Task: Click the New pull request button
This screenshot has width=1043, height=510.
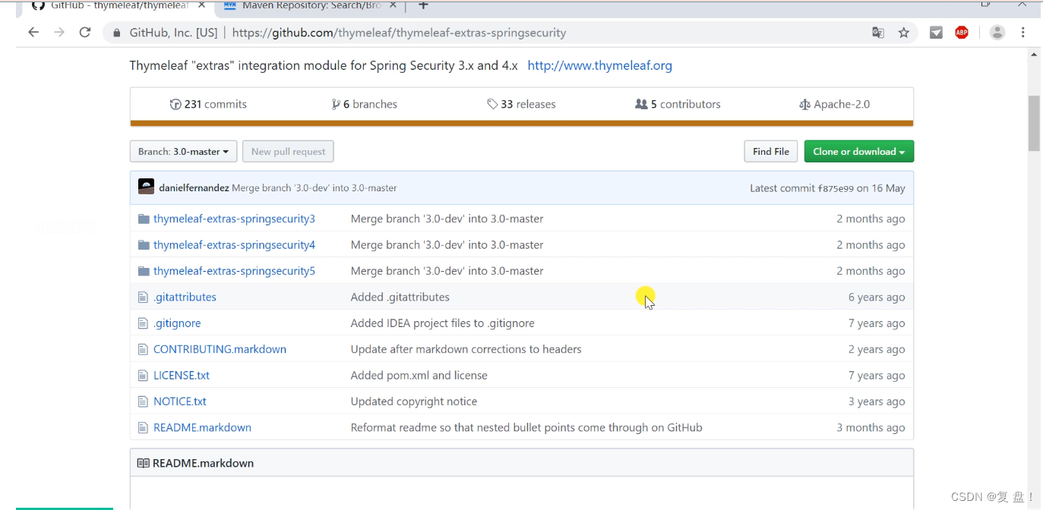Action: (288, 151)
